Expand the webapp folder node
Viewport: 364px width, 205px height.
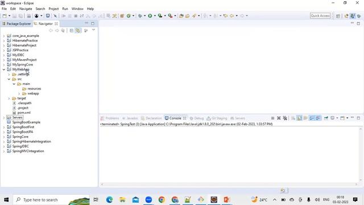coord(19,93)
